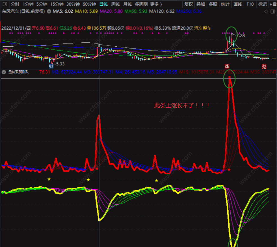Viewport: 277px width, 247px height.
Task: Click the 76.31 indicator value
Action: click(45, 72)
